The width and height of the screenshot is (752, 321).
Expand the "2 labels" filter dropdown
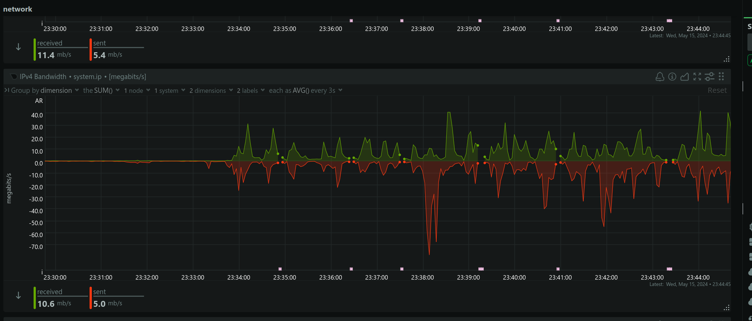point(251,91)
